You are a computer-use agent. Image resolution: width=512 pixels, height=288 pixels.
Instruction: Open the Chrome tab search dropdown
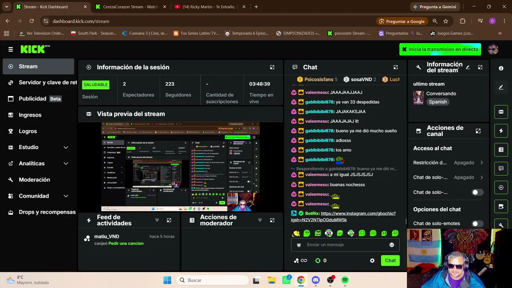6,7
